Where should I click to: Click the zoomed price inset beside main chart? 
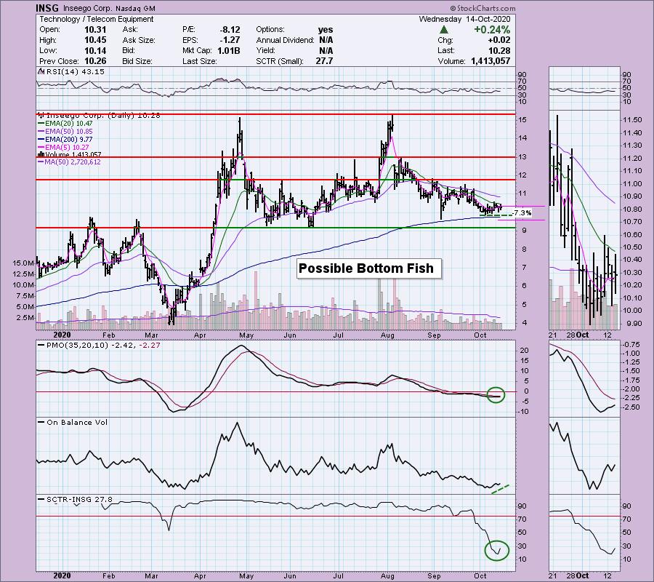(584, 220)
